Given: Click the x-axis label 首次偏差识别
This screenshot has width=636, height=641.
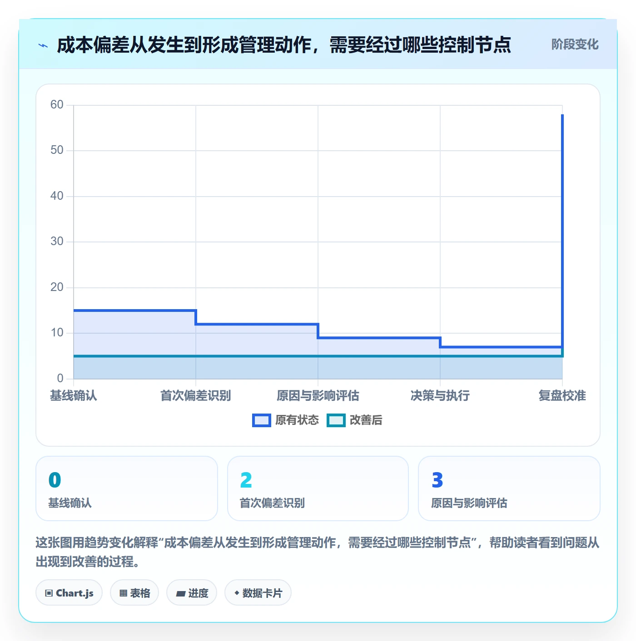Looking at the screenshot, I should [196, 396].
